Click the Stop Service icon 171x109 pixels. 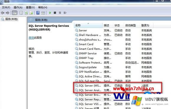pos(55,13)
